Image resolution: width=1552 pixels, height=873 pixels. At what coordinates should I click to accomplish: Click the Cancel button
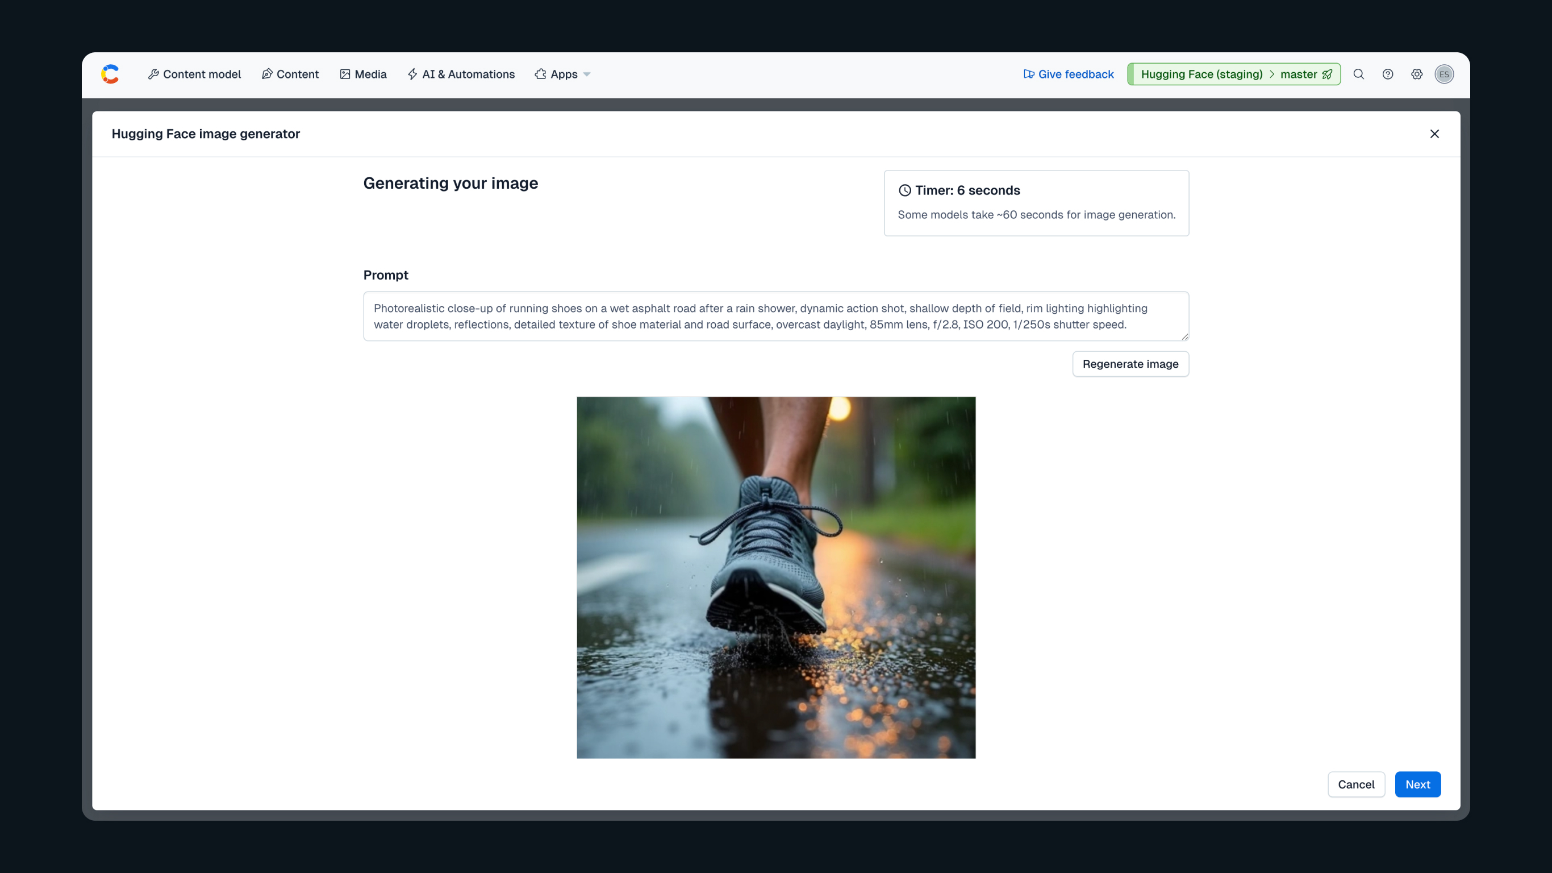1355,784
